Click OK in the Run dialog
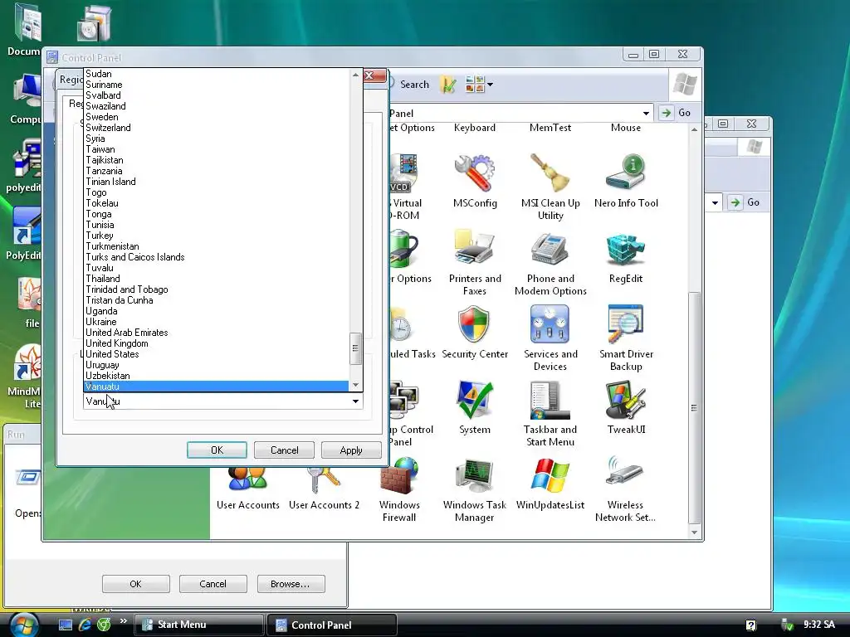850x637 pixels. coord(135,584)
